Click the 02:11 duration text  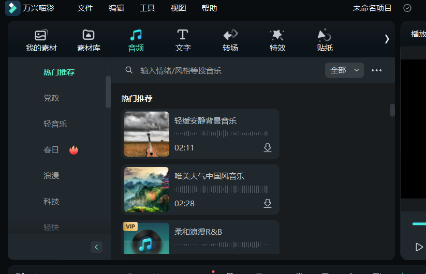[184, 147]
